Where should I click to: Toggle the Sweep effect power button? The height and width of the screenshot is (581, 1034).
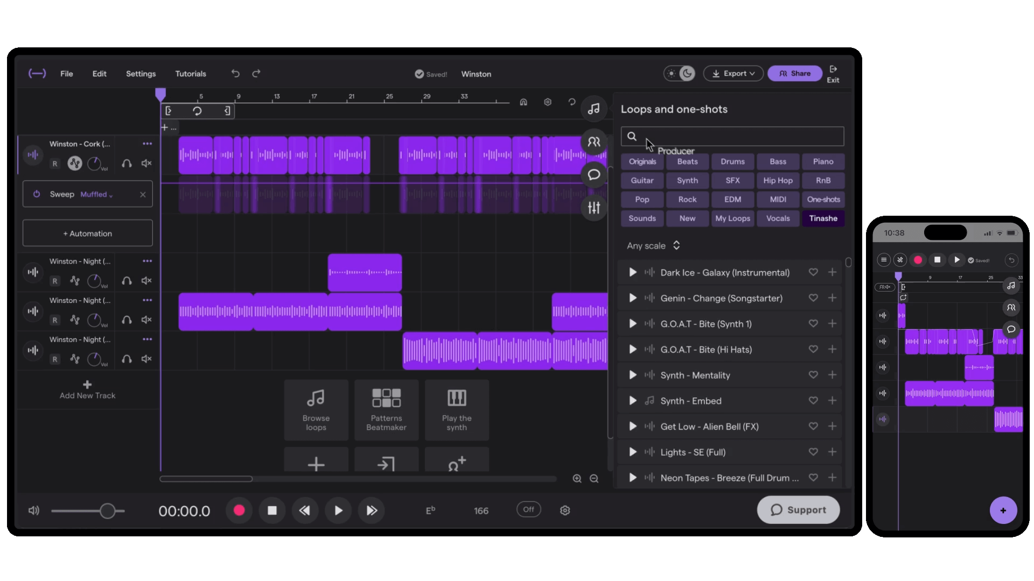coord(37,194)
